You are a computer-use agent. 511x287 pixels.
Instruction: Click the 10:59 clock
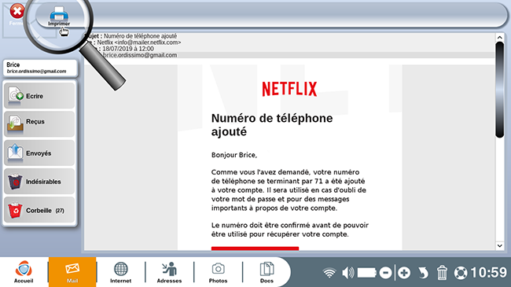(488, 273)
